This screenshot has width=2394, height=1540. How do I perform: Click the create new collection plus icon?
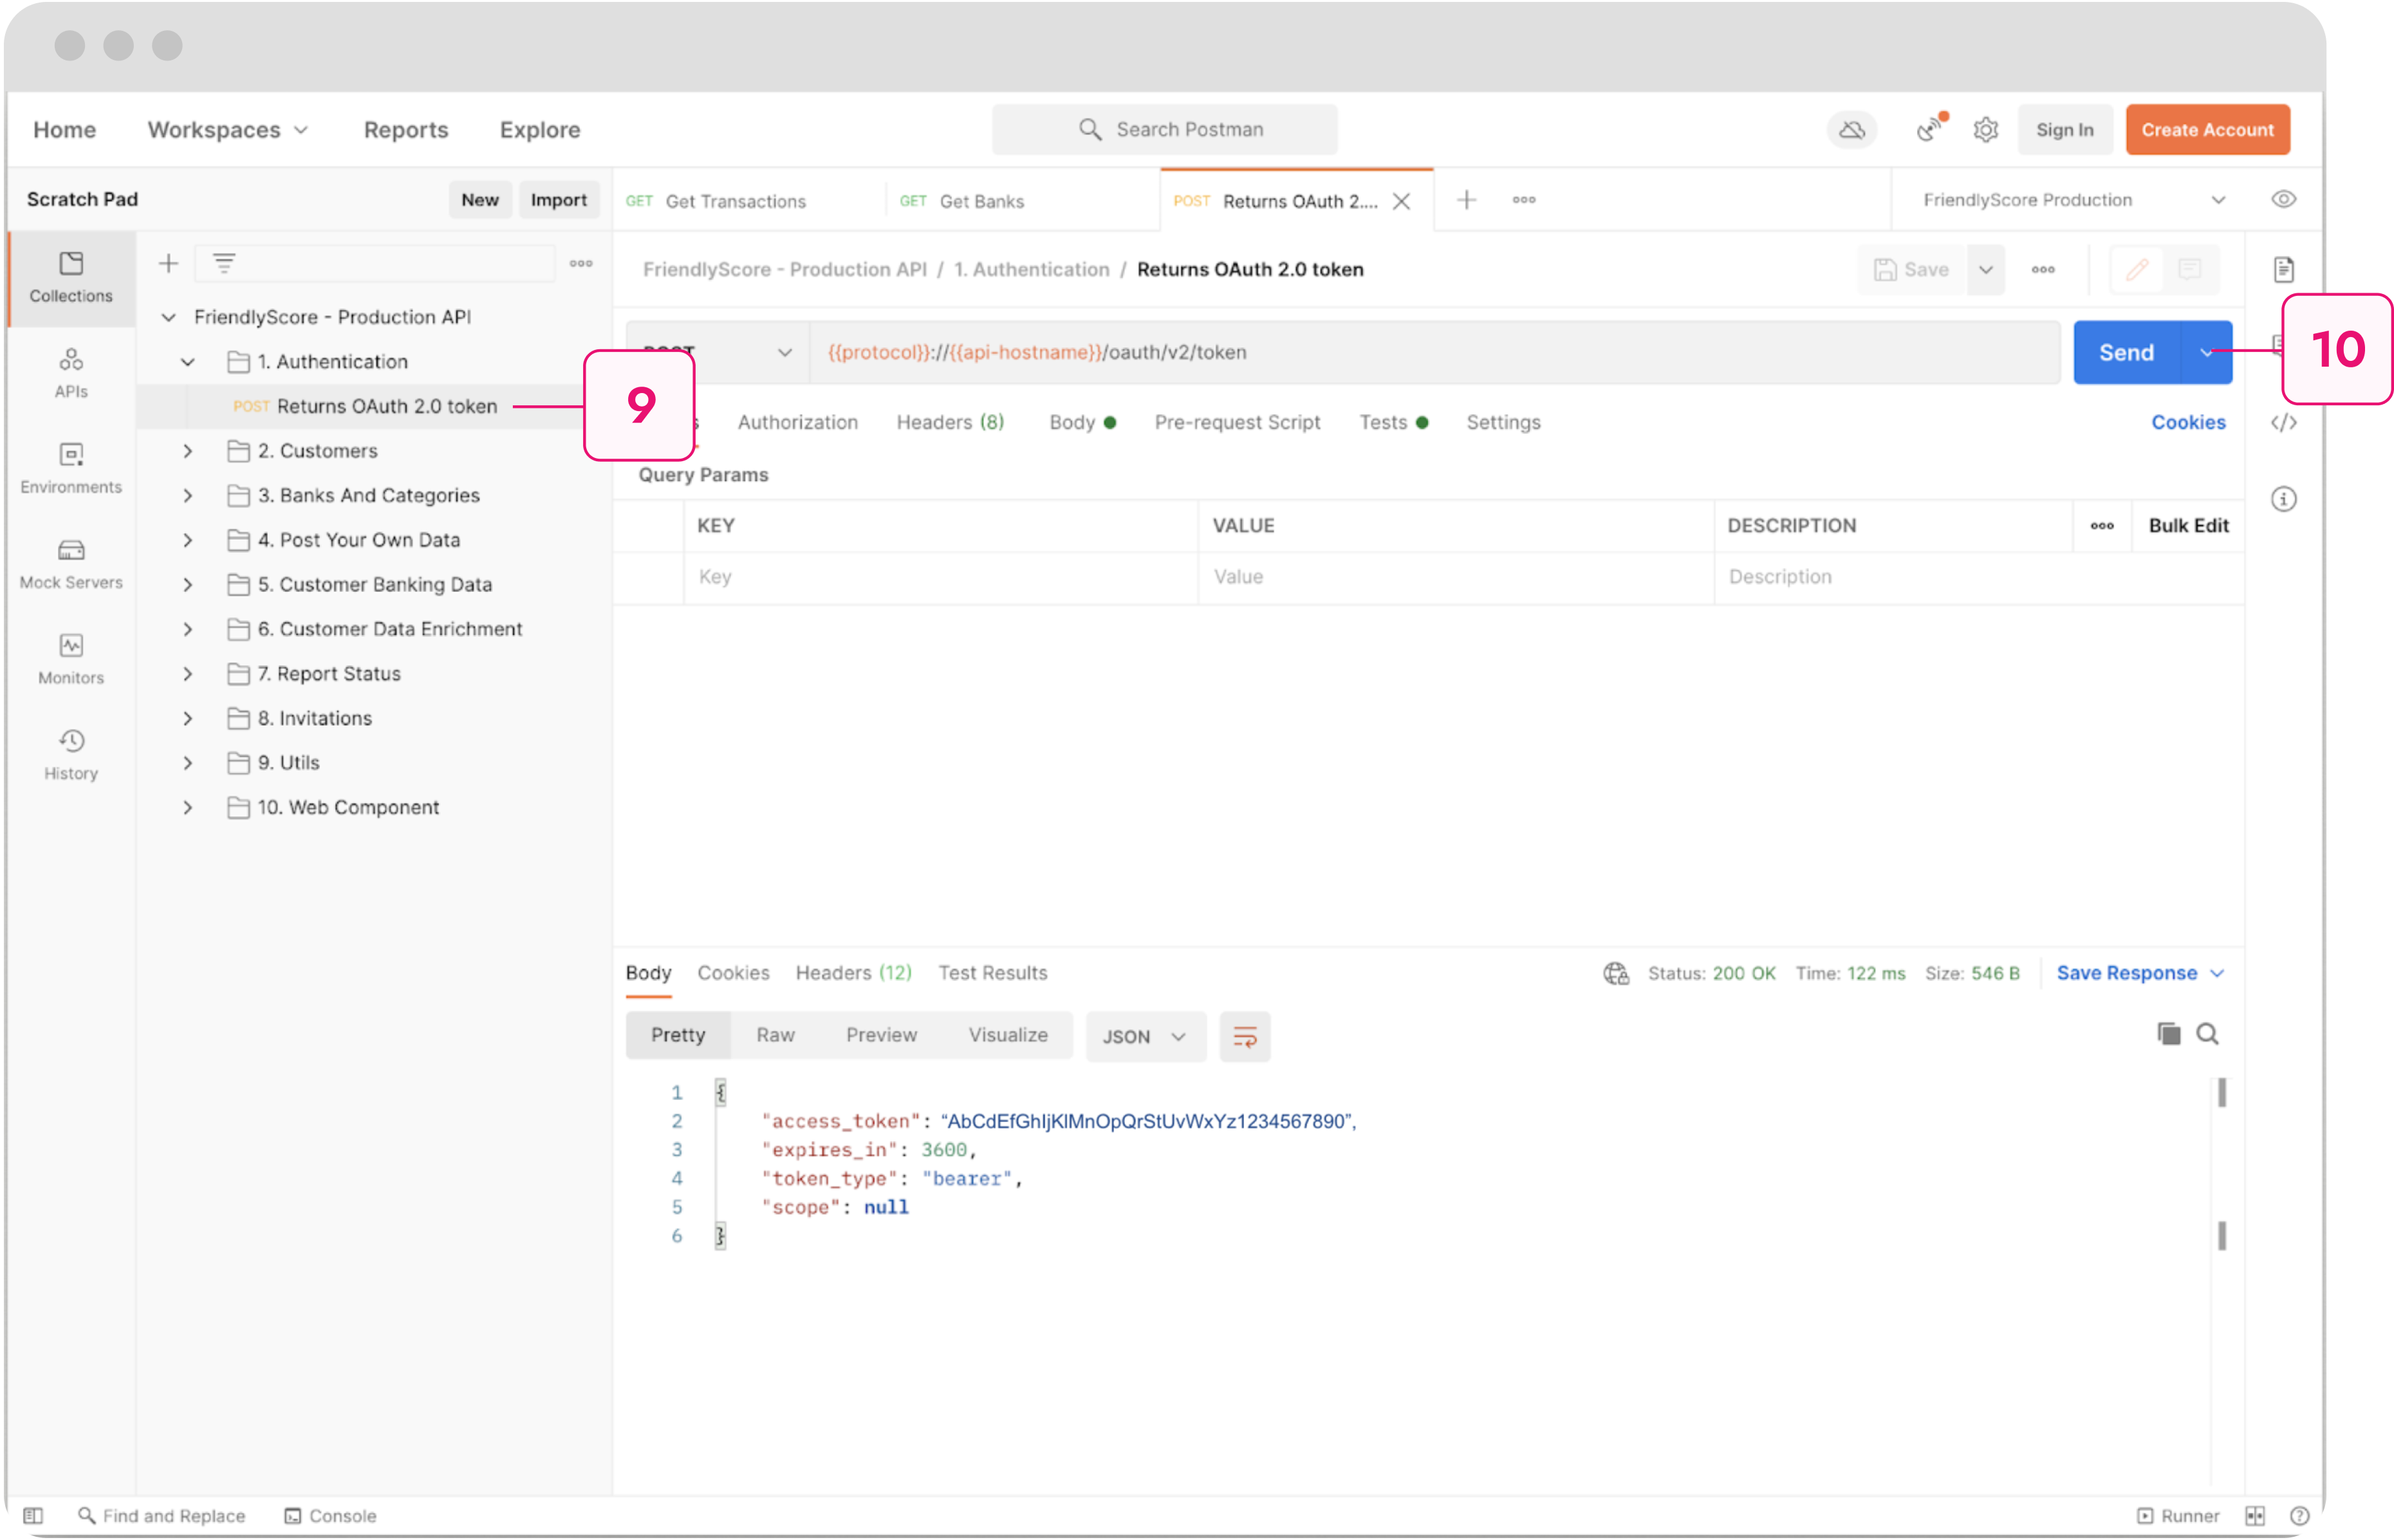coord(168,263)
